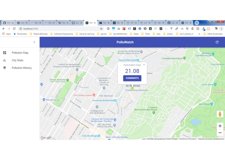Open the Chrome three-dot menu
The image size is (225, 160).
coord(221,29)
